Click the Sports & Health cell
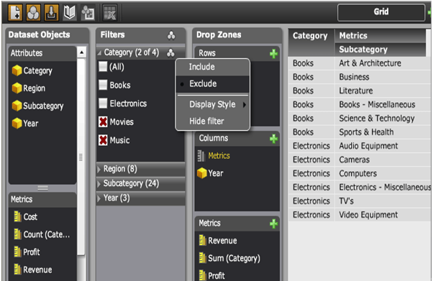 click(383, 132)
